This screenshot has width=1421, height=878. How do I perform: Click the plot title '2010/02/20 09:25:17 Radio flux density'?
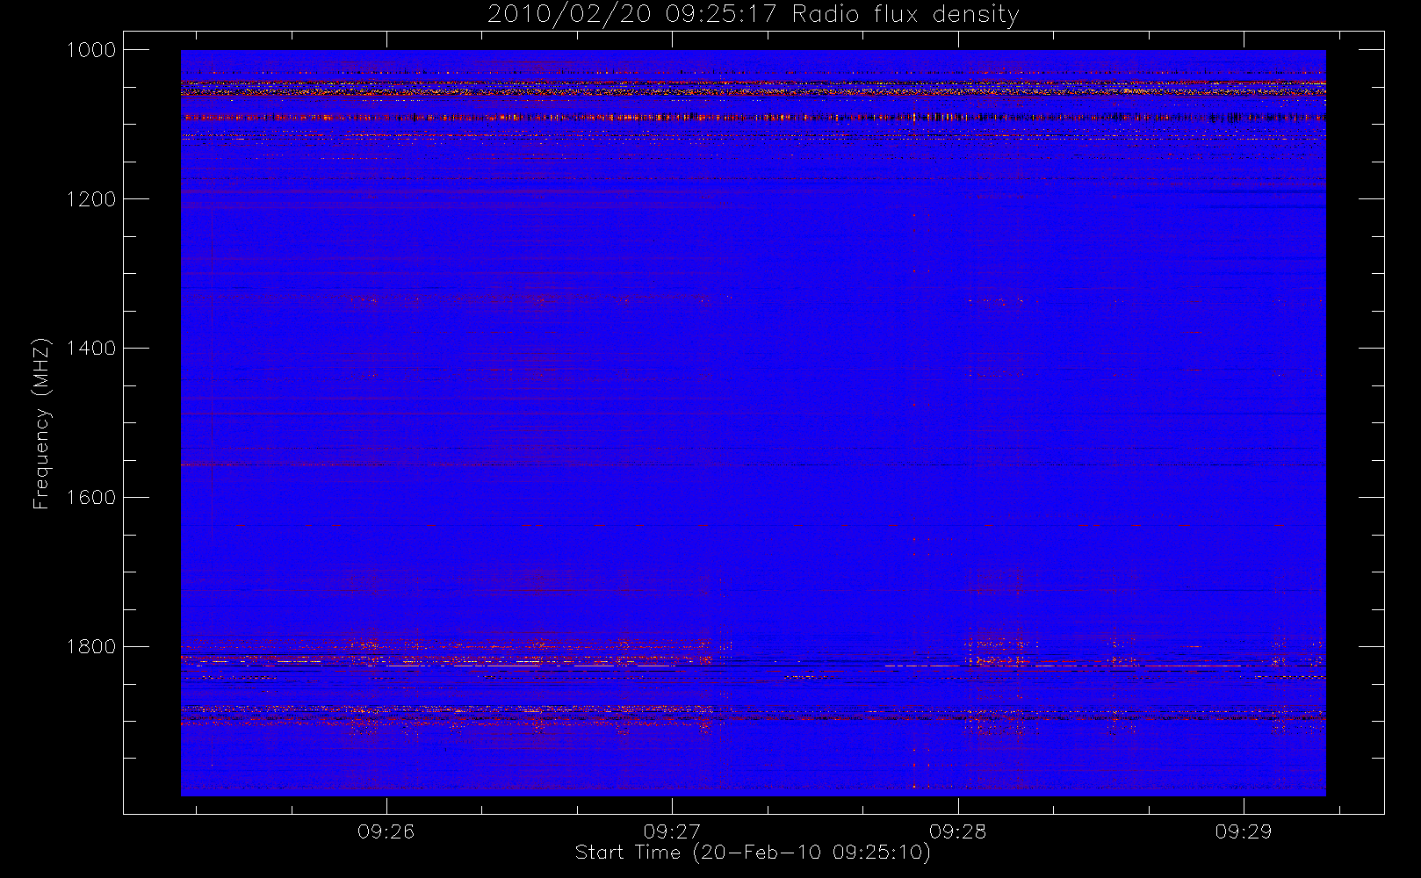753,15
